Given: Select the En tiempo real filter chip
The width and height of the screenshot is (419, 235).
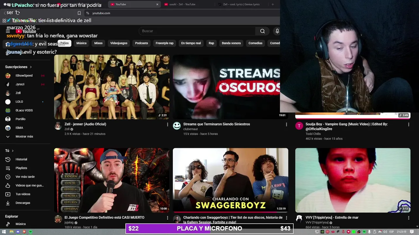Looking at the screenshot, I should tap(191, 43).
